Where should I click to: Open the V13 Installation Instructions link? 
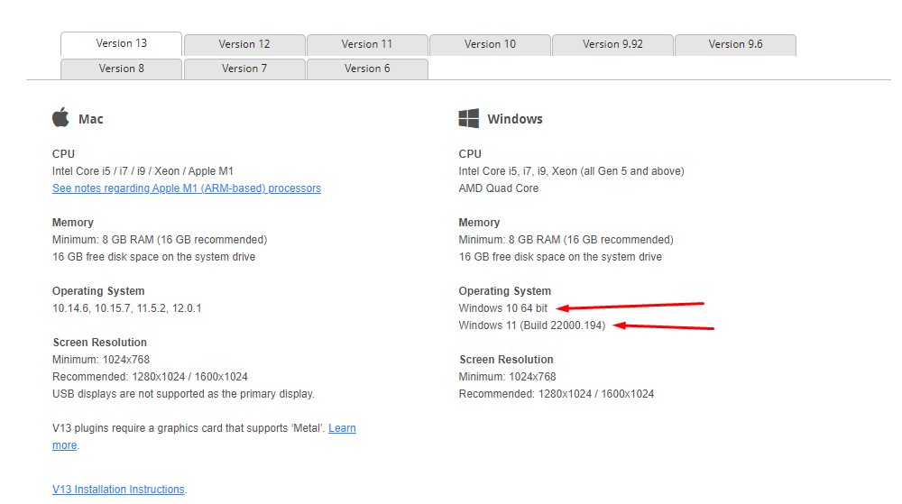tap(118, 490)
